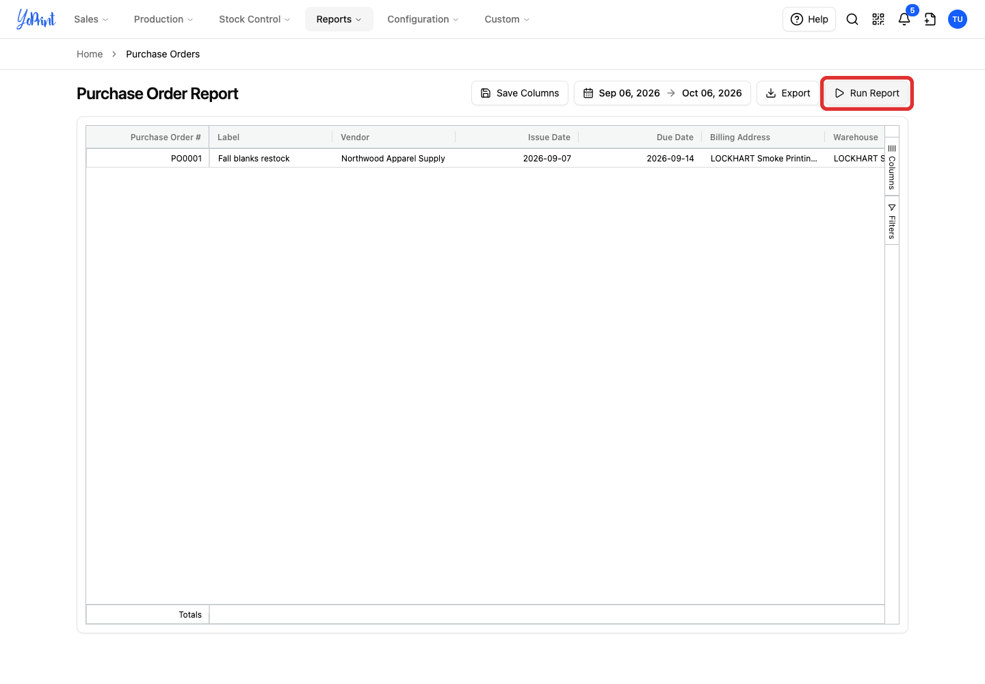
Task: Open the TU user avatar menu
Action: [x=958, y=19]
